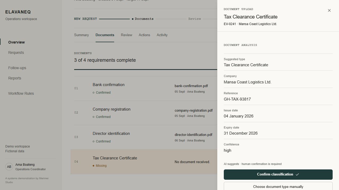Image resolution: width=339 pixels, height=190 pixels.
Task: Click the NEW REQUEST step label
Action: 86,19
